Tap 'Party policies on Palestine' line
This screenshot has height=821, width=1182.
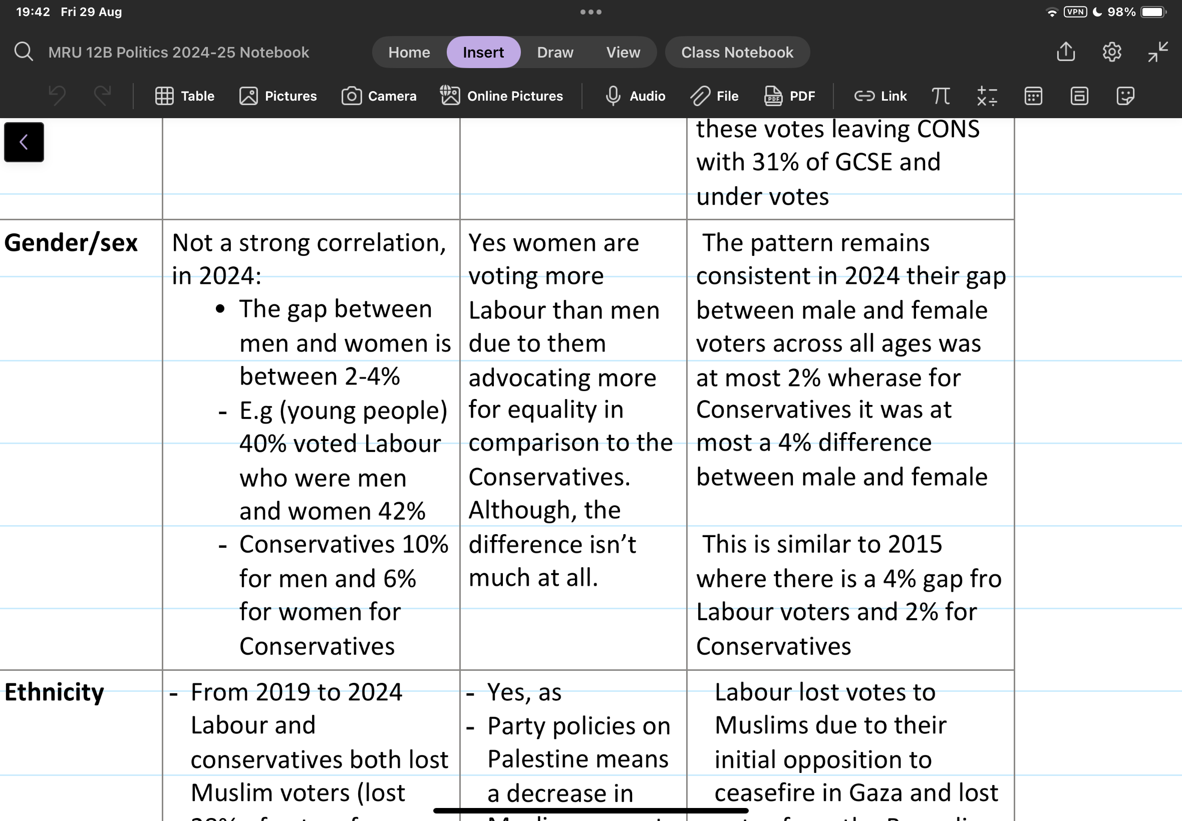coord(578,742)
